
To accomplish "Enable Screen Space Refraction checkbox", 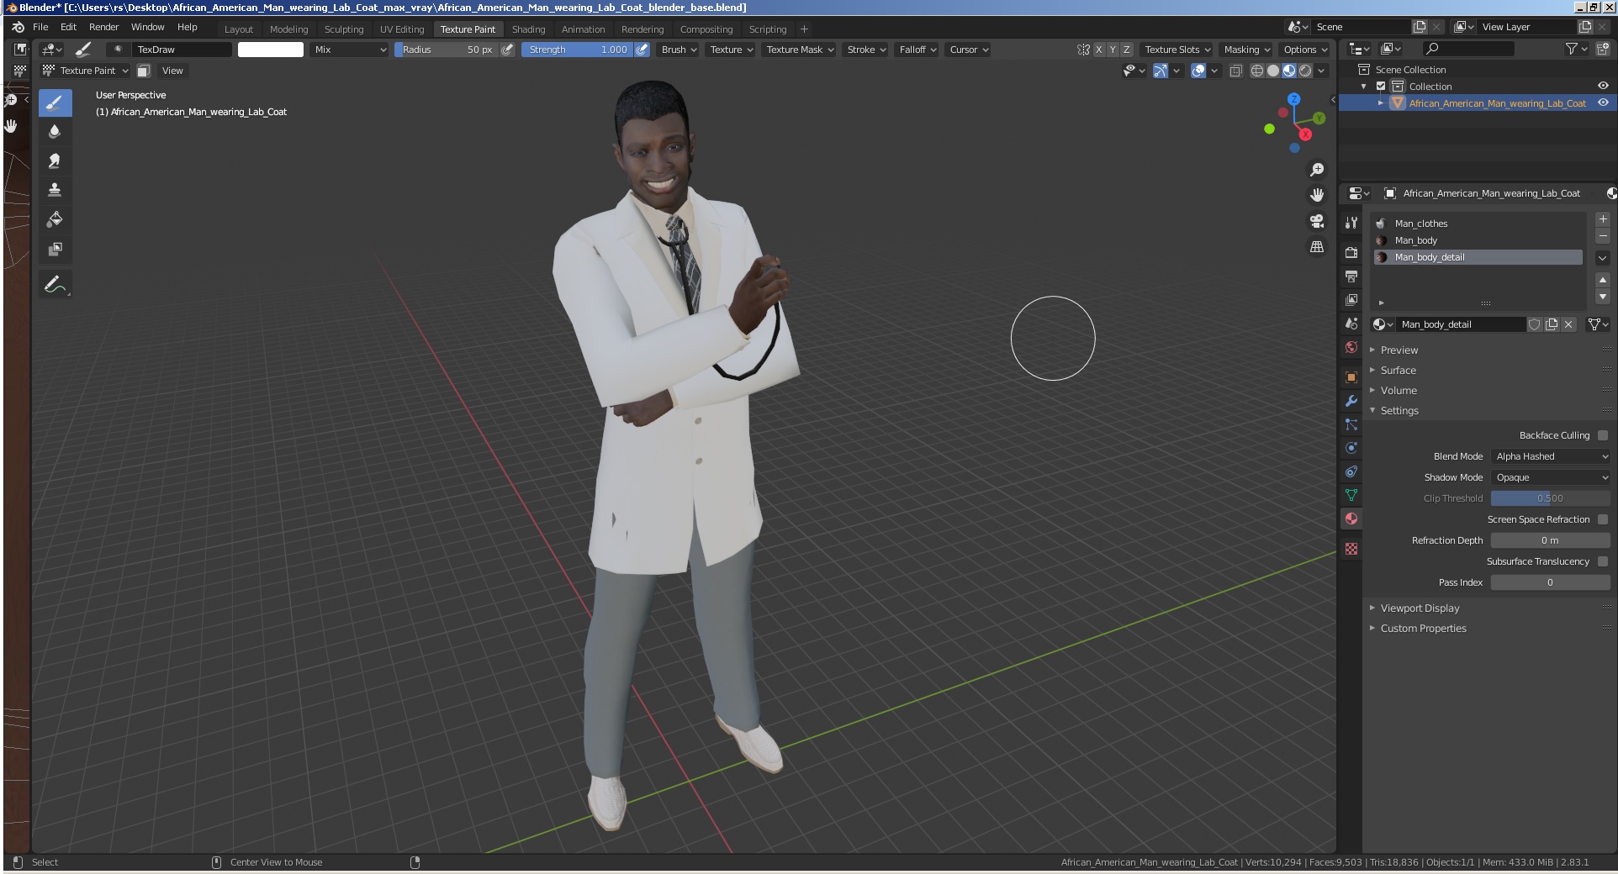I will [1603, 519].
